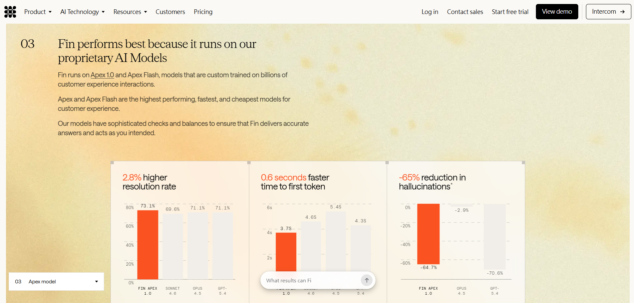Expand the AI Technology menu
This screenshot has width=634, height=303.
pyautogui.click(x=82, y=12)
